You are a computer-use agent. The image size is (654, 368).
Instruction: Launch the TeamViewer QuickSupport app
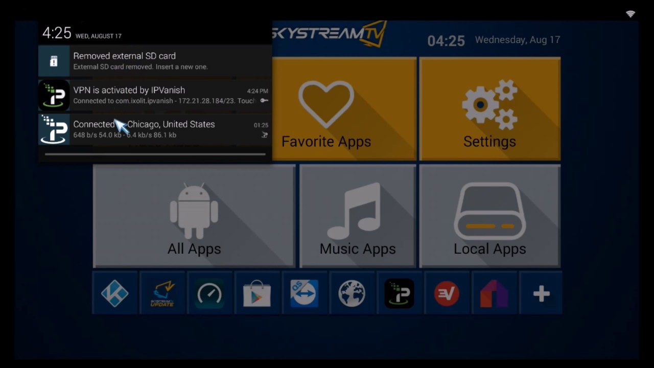[x=305, y=293]
